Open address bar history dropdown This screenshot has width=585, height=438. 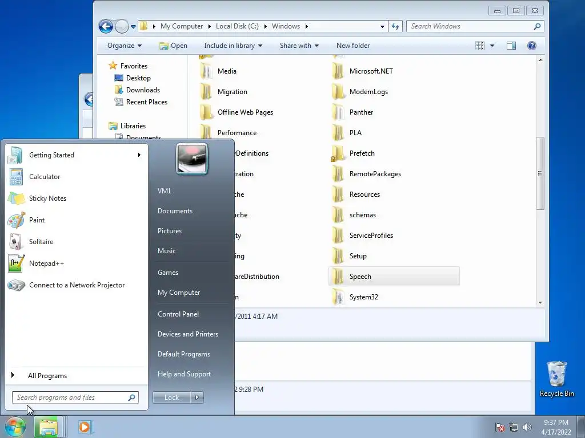pyautogui.click(x=382, y=26)
